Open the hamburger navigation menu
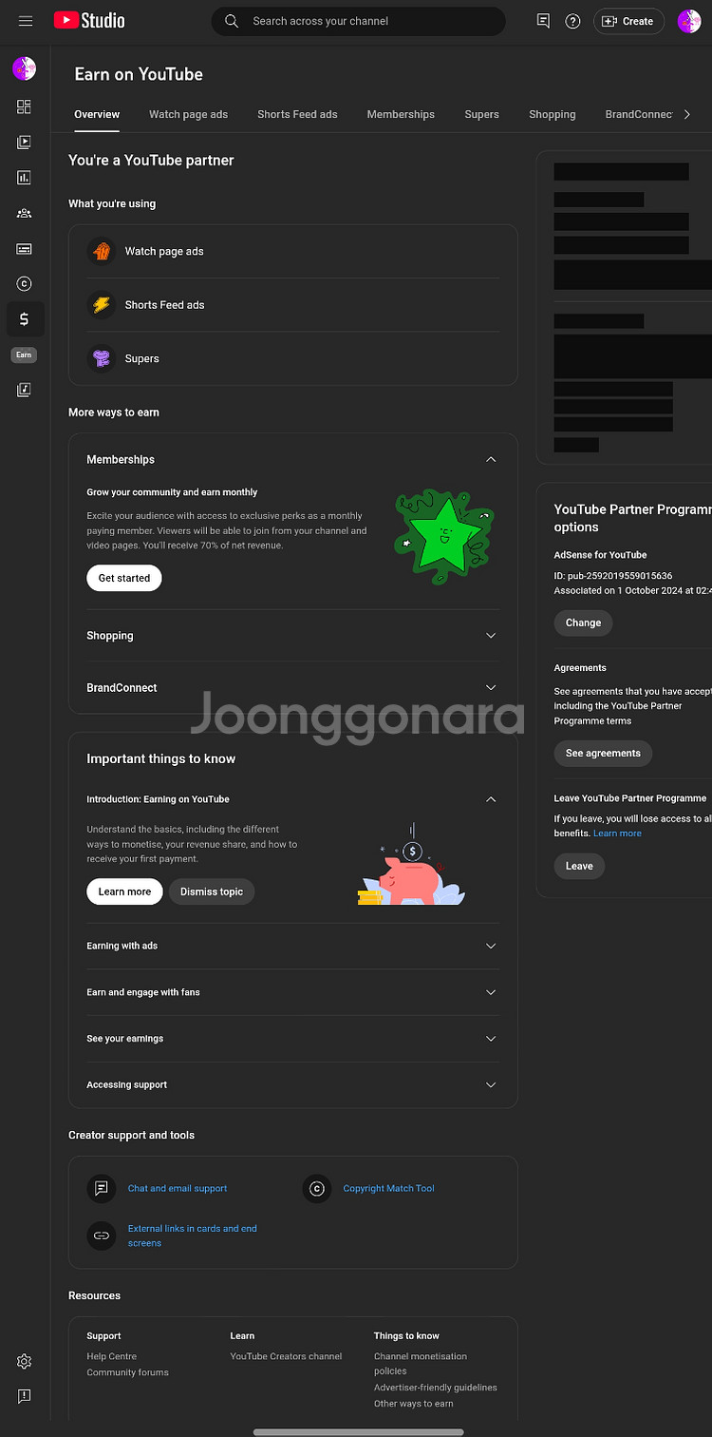This screenshot has width=712, height=1437. coord(26,21)
